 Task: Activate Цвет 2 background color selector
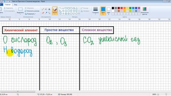point(109,11)
